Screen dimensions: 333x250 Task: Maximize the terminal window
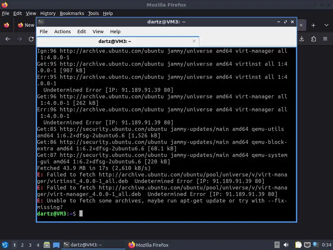click(286, 22)
